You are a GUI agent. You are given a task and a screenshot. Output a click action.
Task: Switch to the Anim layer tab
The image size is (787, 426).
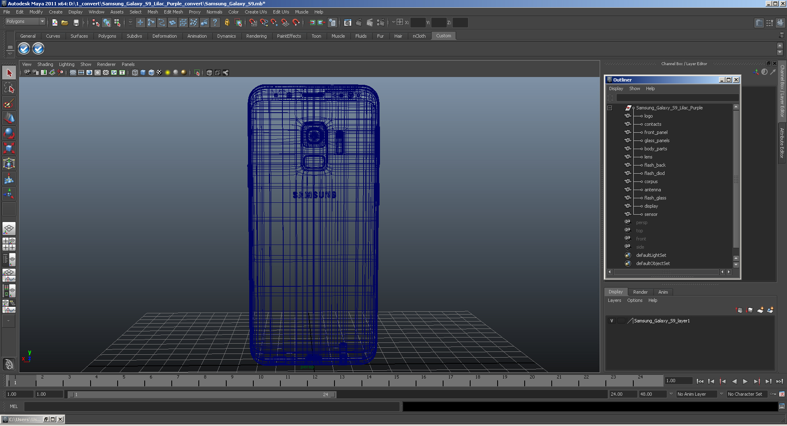(663, 292)
